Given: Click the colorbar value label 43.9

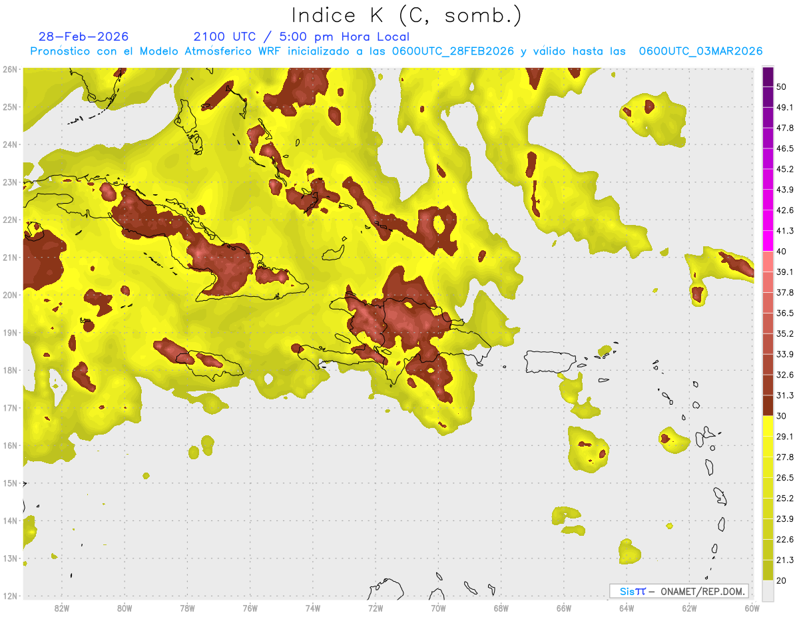Looking at the screenshot, I should pyautogui.click(x=784, y=190).
